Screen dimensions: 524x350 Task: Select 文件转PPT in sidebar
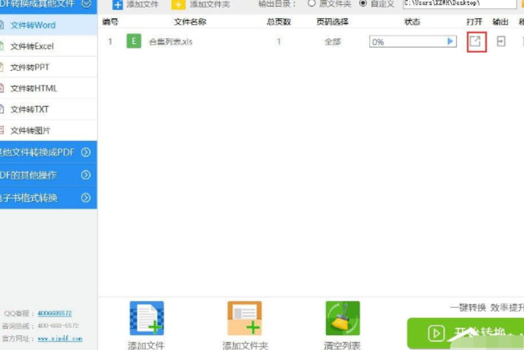(29, 67)
